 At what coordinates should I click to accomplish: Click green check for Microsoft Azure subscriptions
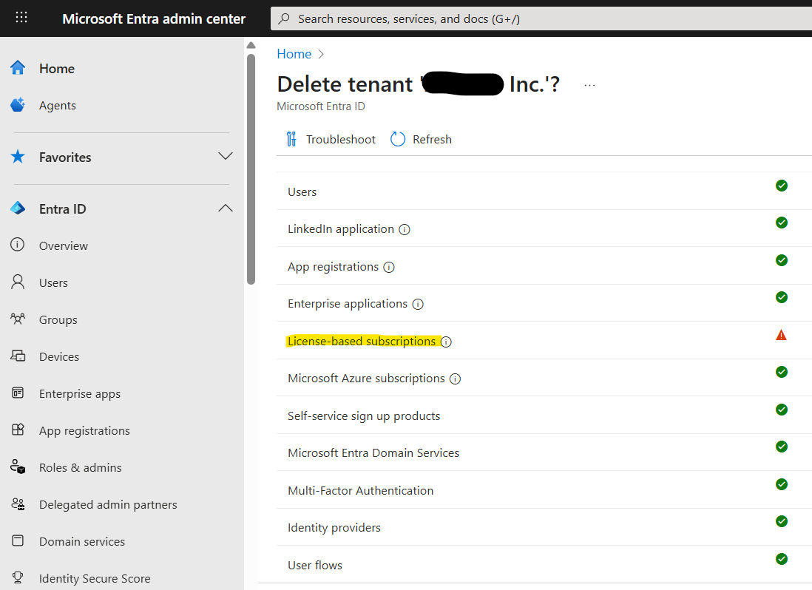tap(782, 372)
